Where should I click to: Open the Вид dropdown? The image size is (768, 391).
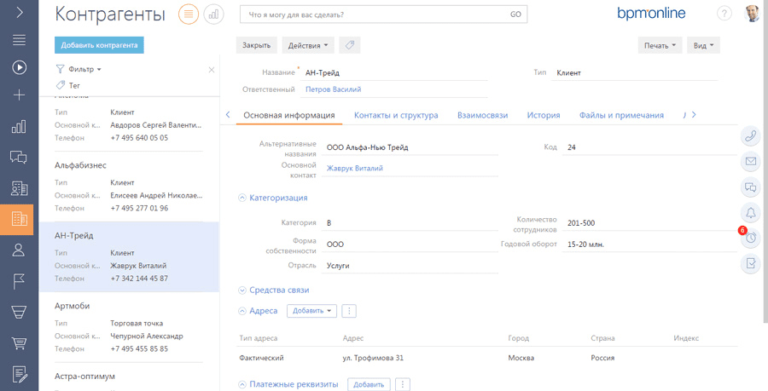pos(703,45)
